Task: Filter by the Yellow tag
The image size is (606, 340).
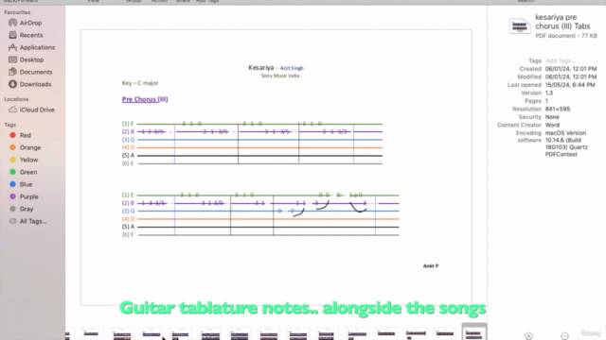Action: pos(24,160)
